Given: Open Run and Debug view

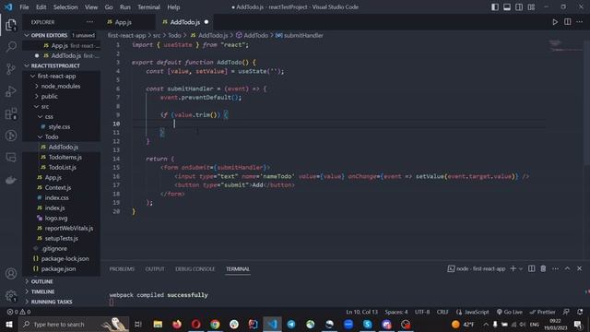Looking at the screenshot, I should (11, 91).
